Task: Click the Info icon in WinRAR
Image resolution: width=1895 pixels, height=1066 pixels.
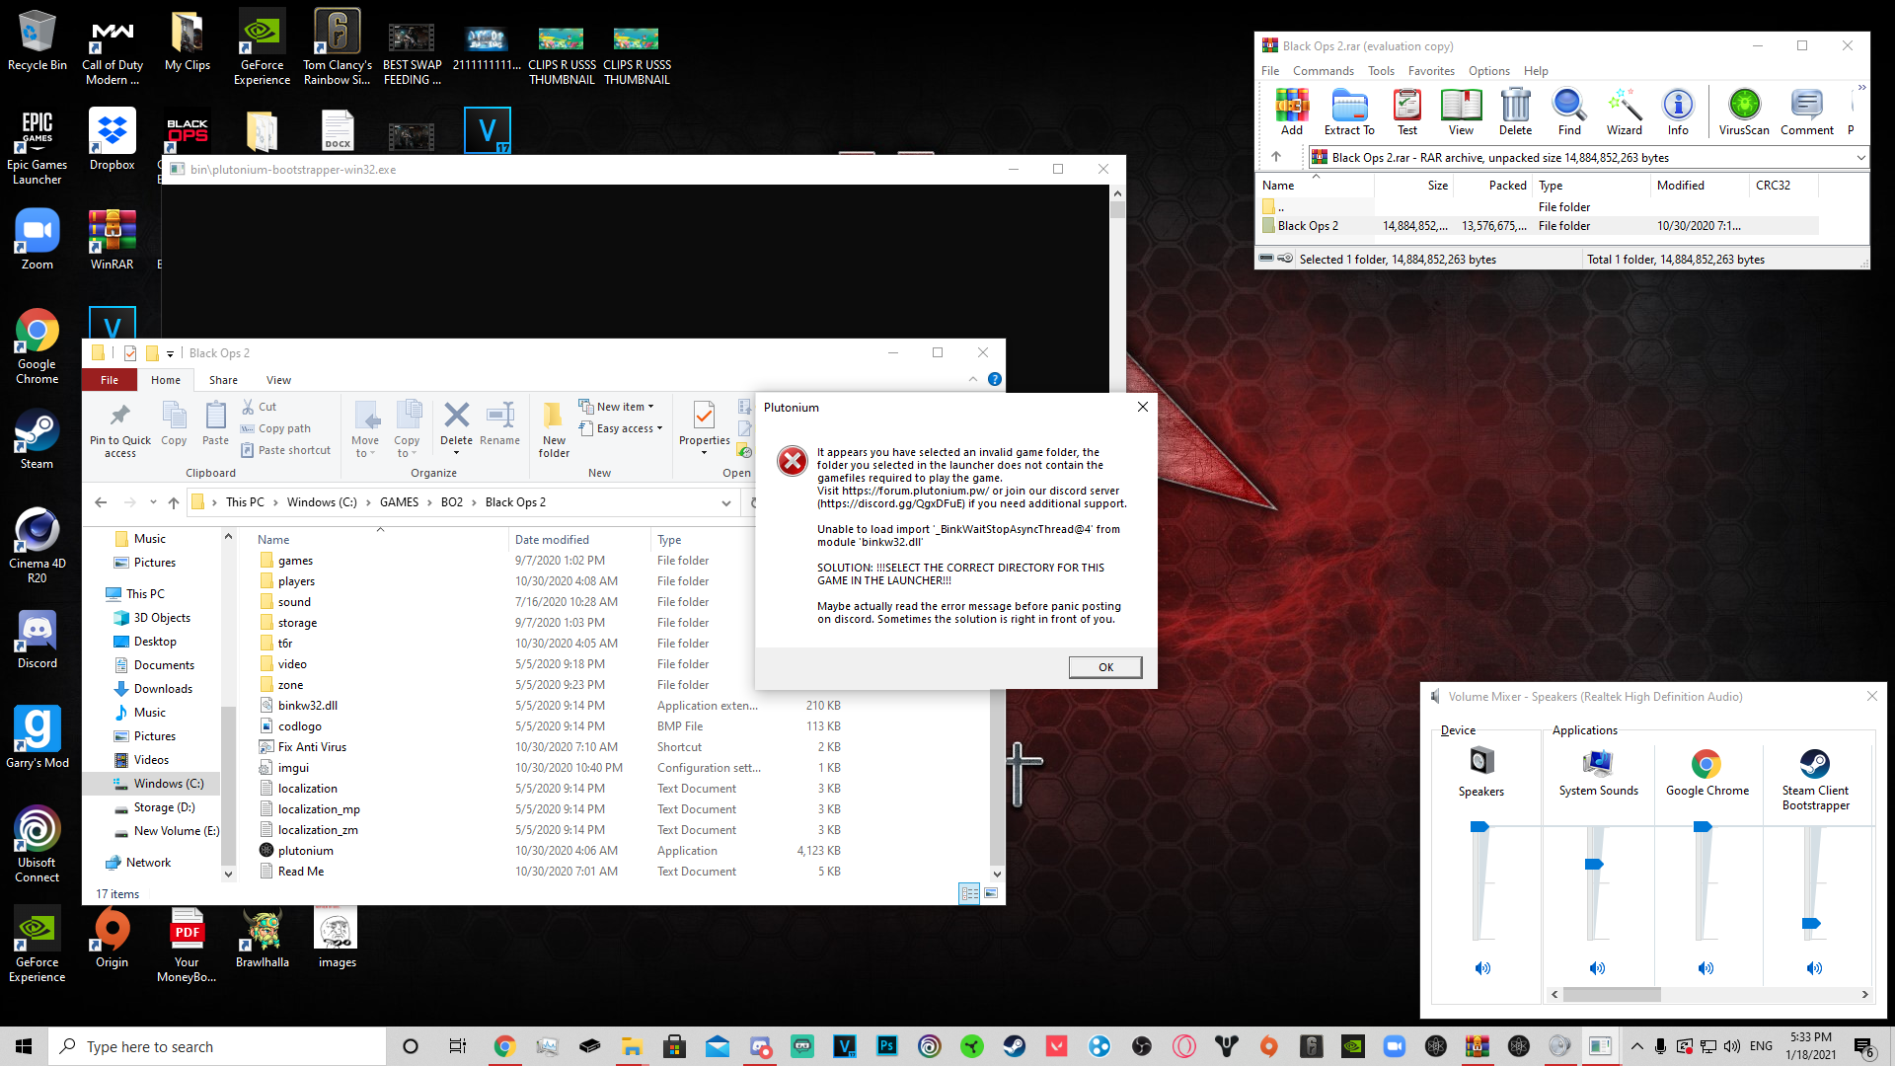Action: (x=1678, y=112)
